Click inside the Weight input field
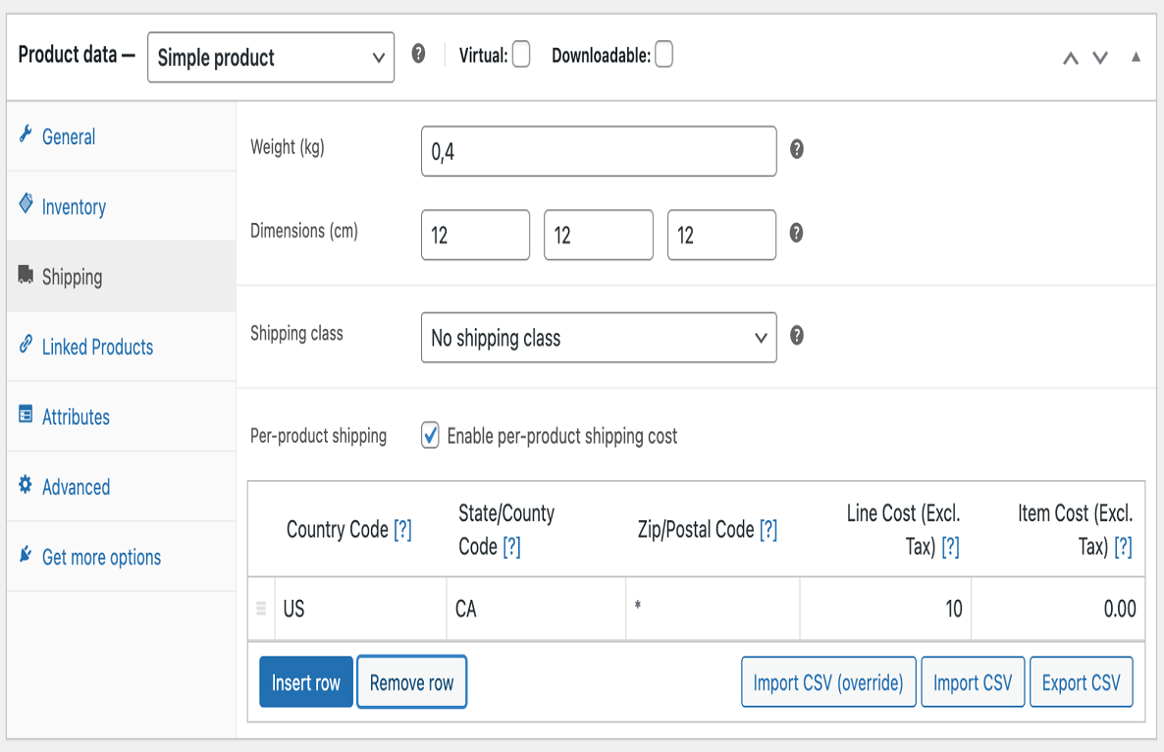Screen dimensions: 1164x752 point(599,150)
